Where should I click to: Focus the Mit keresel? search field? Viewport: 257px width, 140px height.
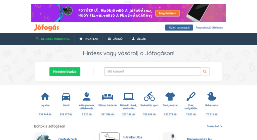(152, 71)
